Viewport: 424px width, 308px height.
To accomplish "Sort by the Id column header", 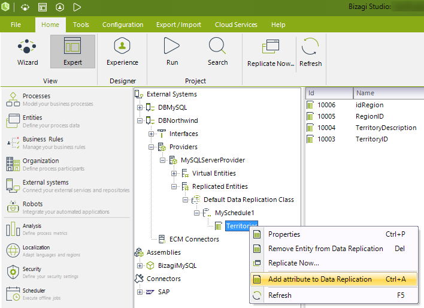I will pos(329,93).
